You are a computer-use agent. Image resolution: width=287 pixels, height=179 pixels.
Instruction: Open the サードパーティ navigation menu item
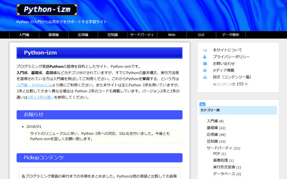pyautogui.click(x=142, y=35)
